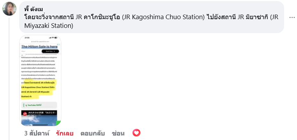Click the รักเลย love reaction button
Image resolution: width=297 pixels, height=140 pixels.
click(x=64, y=133)
